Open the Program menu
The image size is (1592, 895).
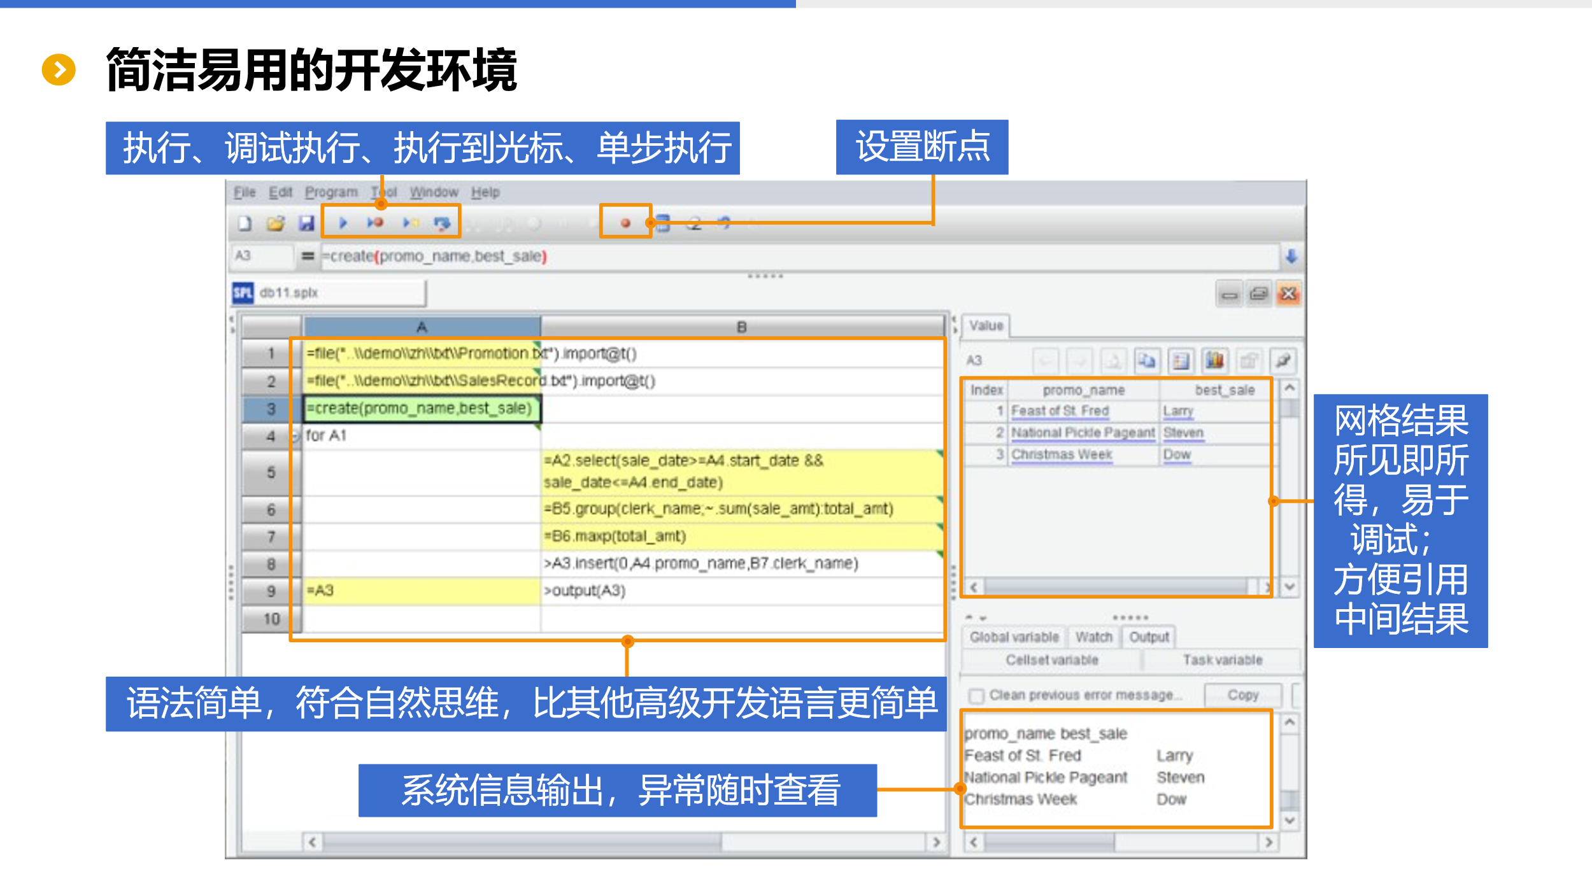330,192
